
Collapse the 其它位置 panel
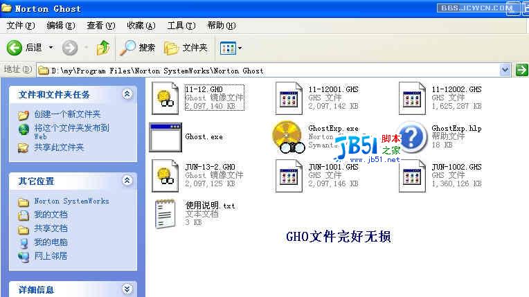[x=127, y=181]
